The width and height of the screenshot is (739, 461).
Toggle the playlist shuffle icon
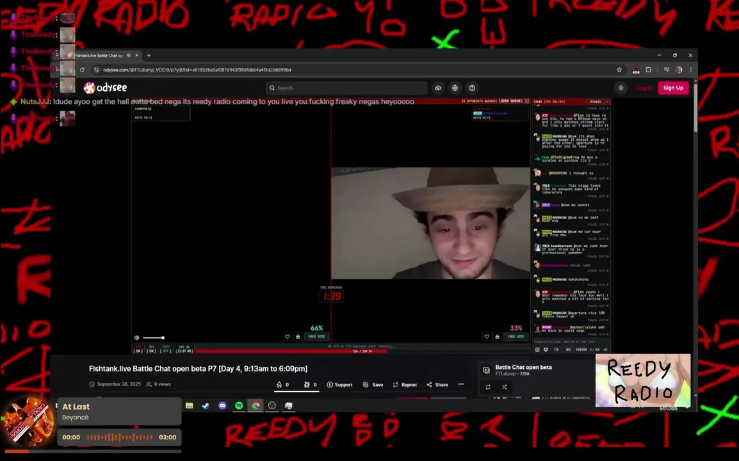tap(504, 387)
